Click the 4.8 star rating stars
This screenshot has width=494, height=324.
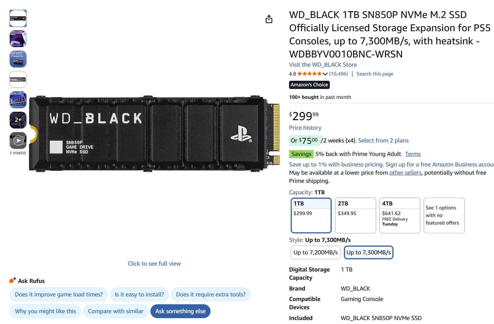pyautogui.click(x=310, y=74)
